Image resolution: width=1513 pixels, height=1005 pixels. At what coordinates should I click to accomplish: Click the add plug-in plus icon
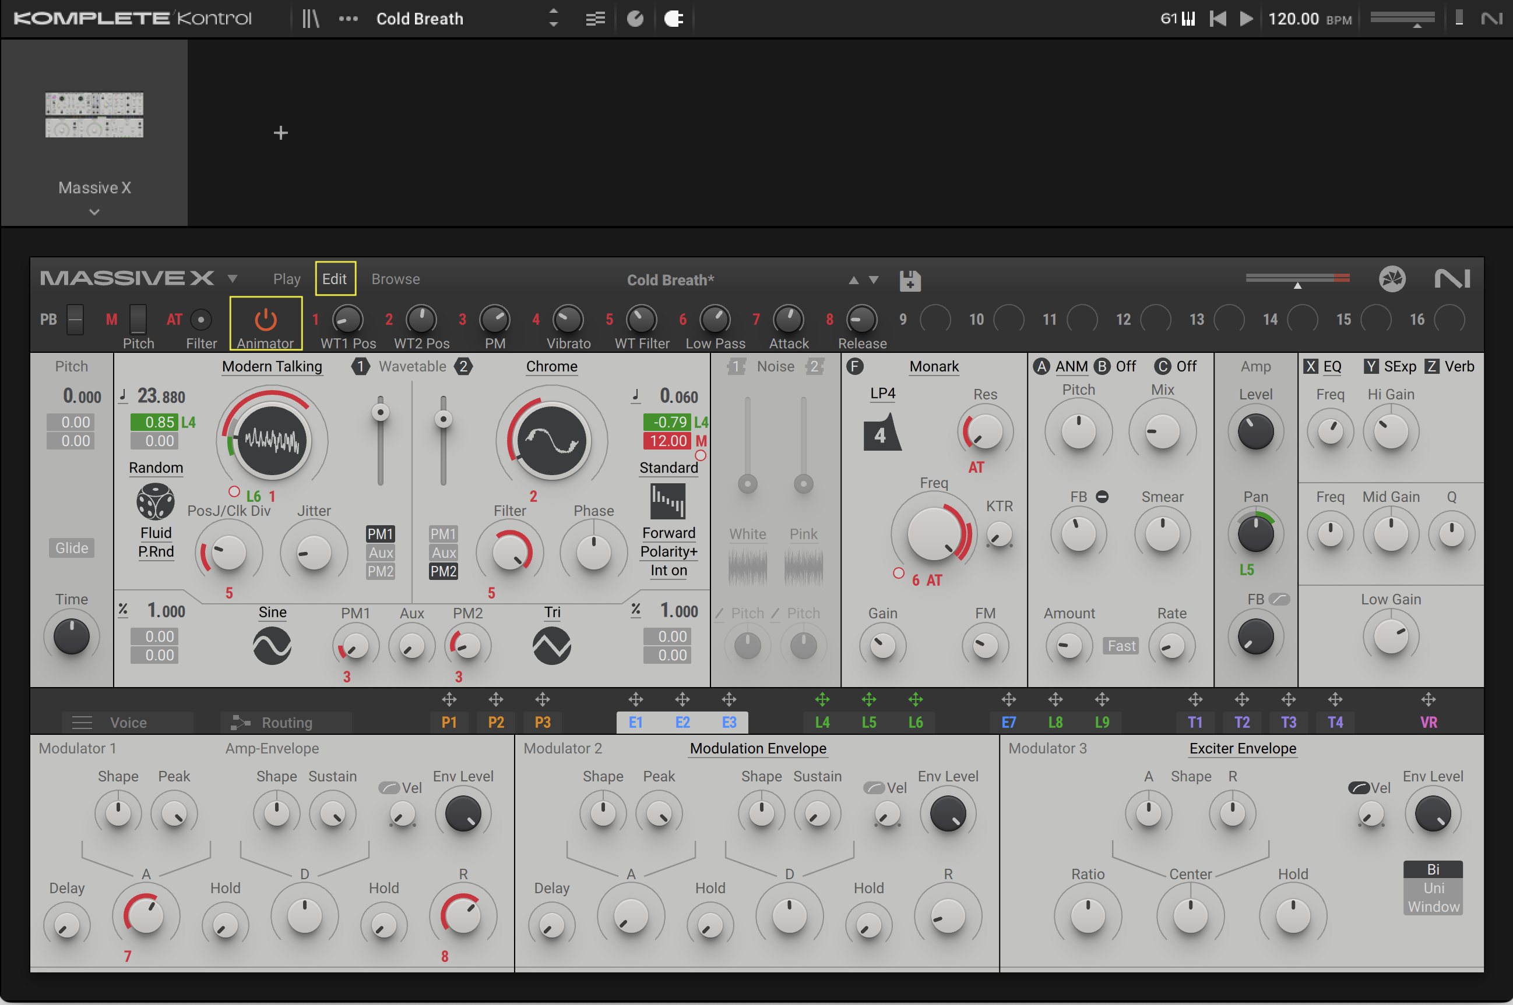point(280,133)
